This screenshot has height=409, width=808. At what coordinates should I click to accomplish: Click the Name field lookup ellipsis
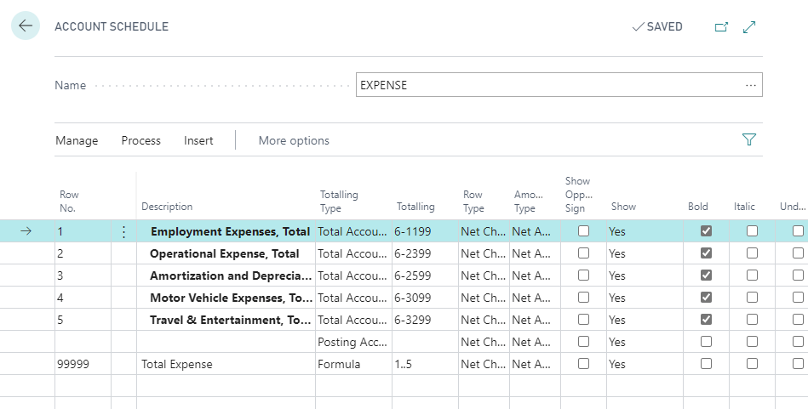coord(750,85)
